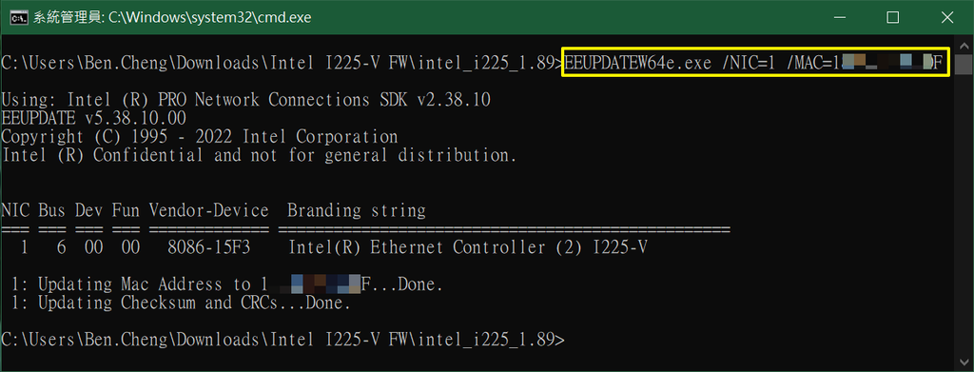Click the EEUPDATE v5.38.10.00 version line
Viewport: 974px width, 372px height.
click(x=93, y=118)
